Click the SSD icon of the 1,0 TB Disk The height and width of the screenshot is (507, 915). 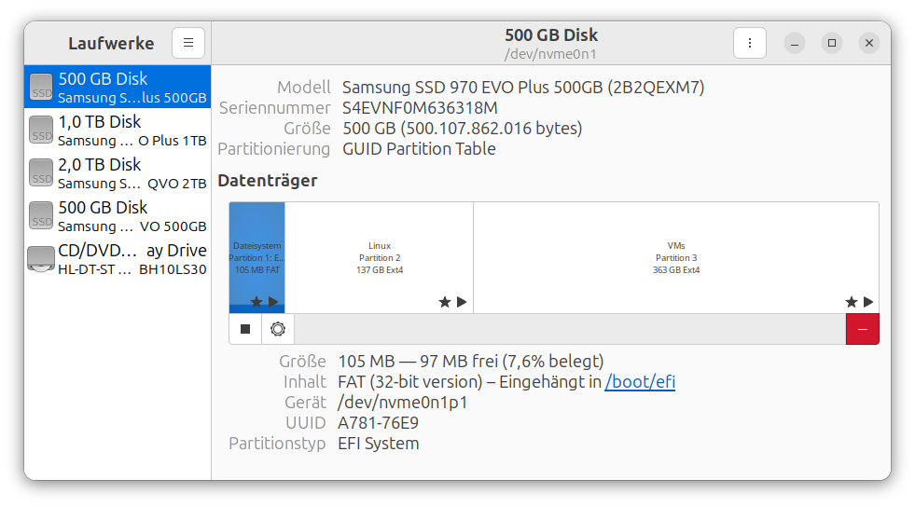pos(41,130)
